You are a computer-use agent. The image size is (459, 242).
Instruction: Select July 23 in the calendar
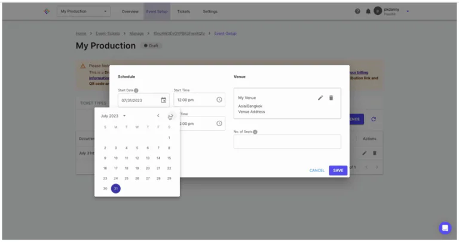(105, 178)
